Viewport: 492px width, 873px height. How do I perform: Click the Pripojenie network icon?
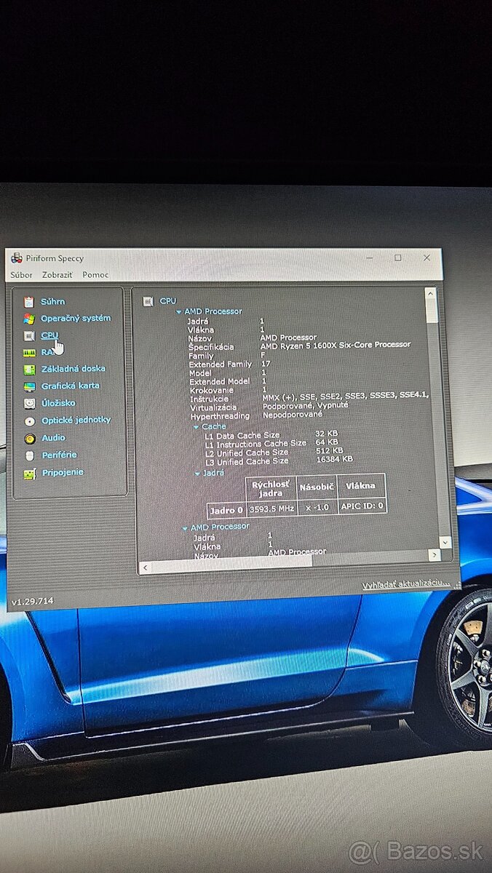(x=29, y=473)
